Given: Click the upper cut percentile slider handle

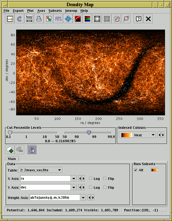Looking at the screenshot, I should click(89, 132).
